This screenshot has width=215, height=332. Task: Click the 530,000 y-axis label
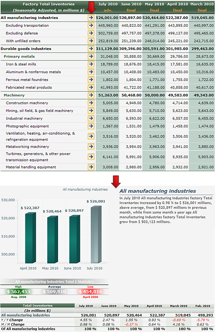(8, 200)
